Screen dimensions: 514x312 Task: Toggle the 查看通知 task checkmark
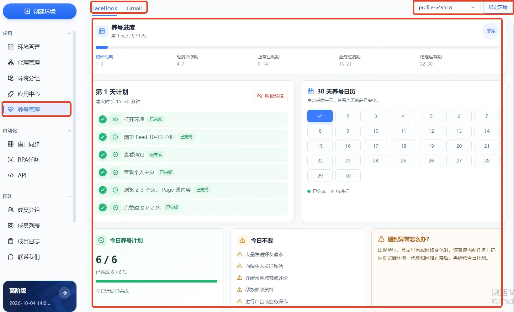tap(103, 155)
